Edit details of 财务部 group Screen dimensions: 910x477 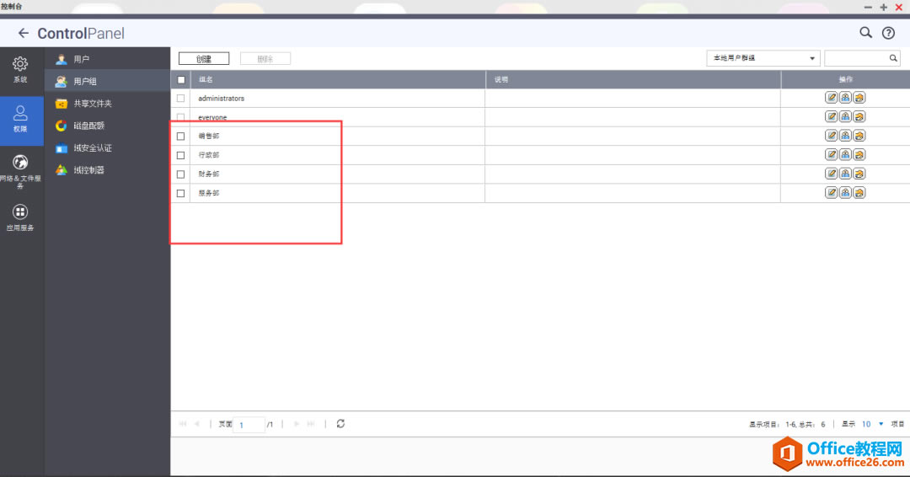coord(831,174)
